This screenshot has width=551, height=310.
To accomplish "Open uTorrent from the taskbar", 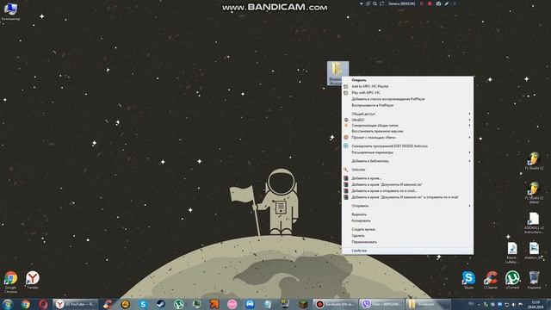I will coord(178,304).
